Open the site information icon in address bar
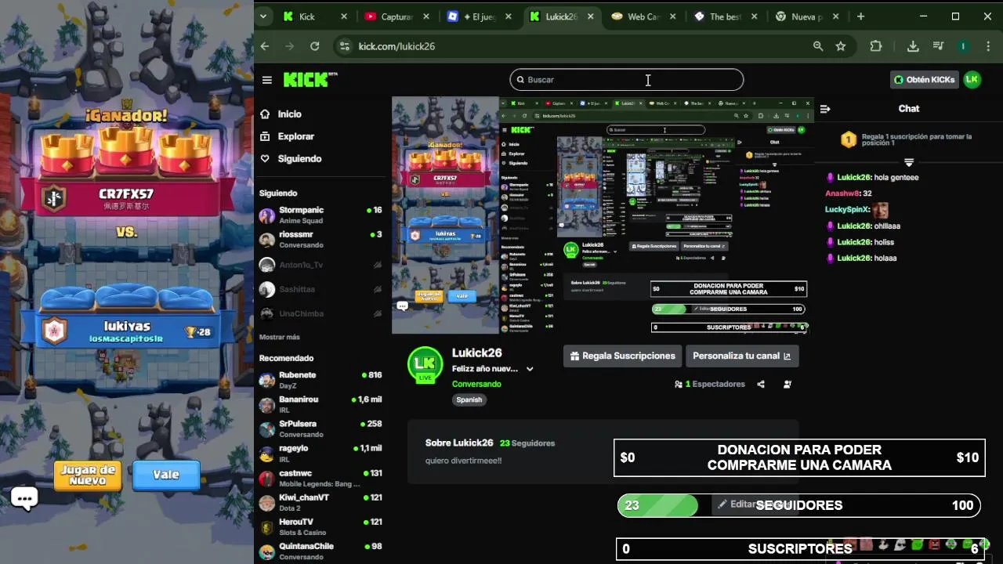 345,46
